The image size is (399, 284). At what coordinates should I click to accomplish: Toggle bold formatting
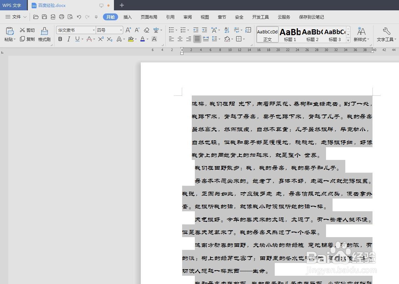(60, 39)
